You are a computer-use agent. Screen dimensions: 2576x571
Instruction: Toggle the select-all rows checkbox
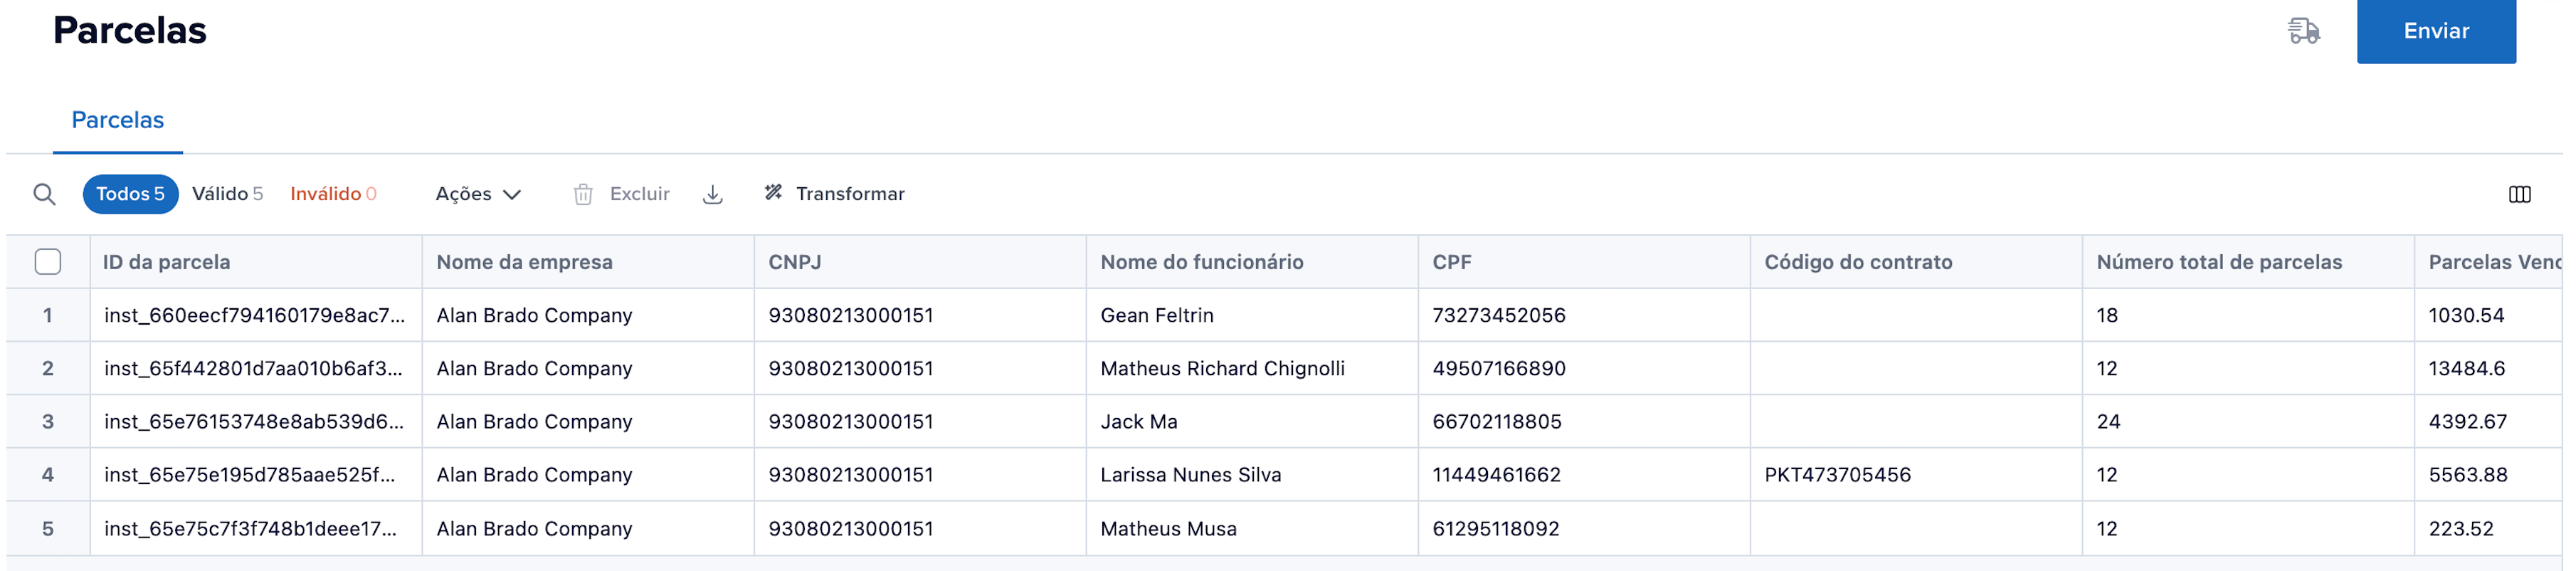[48, 262]
